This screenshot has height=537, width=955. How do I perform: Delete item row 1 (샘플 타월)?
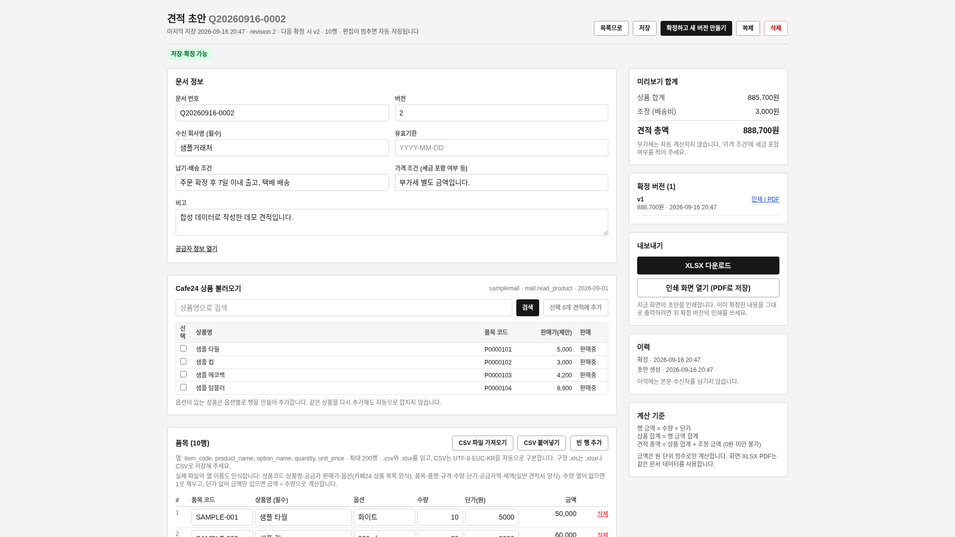pos(602,514)
